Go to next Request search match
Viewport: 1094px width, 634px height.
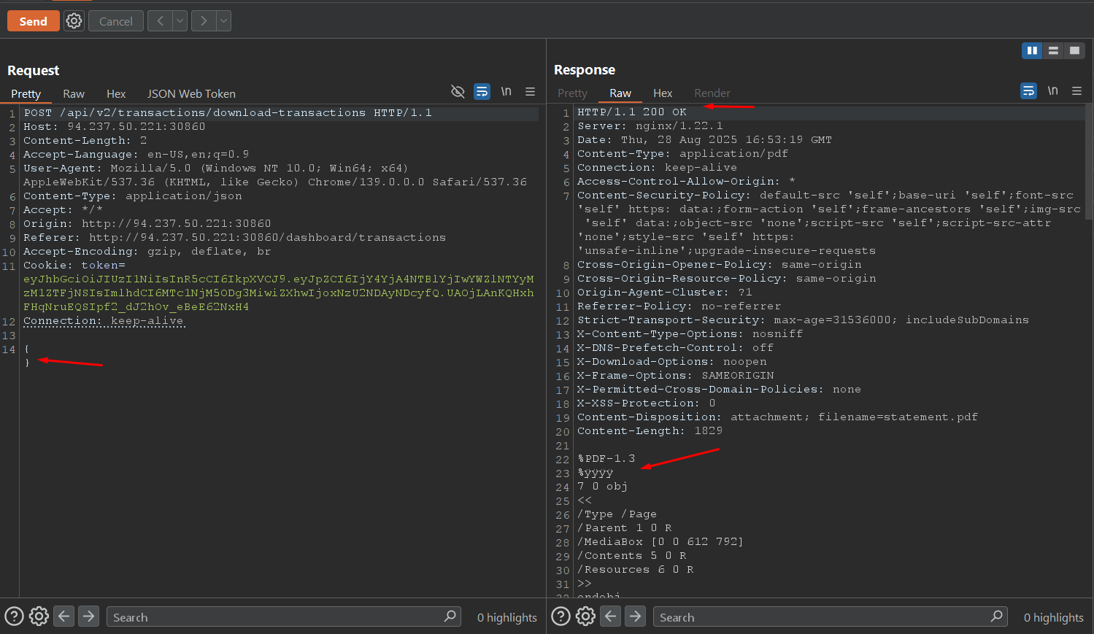pos(88,616)
